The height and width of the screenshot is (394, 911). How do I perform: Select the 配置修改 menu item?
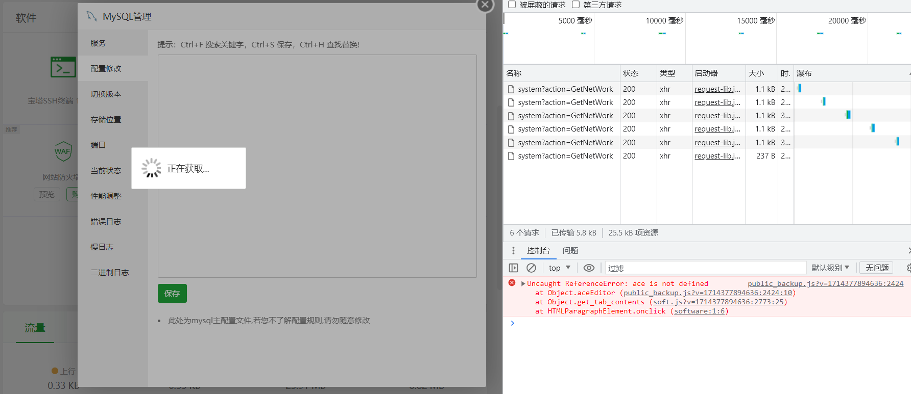pyautogui.click(x=113, y=68)
